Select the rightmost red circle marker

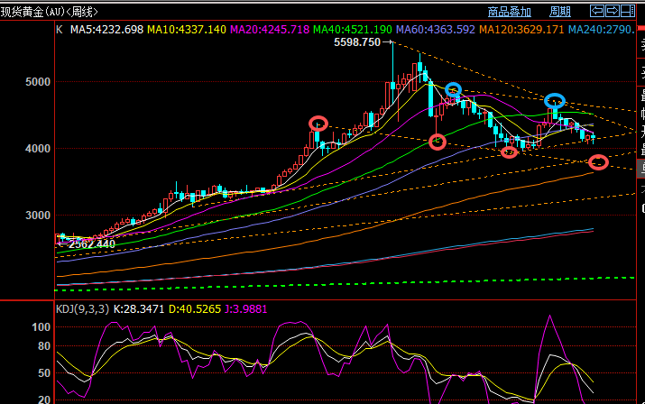click(x=598, y=162)
